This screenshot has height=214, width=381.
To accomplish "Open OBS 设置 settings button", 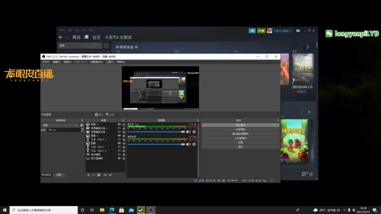I will [x=241, y=142].
